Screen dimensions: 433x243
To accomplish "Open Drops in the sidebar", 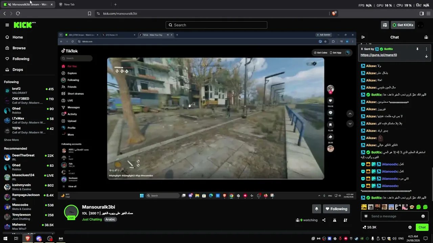I will 18,70.
